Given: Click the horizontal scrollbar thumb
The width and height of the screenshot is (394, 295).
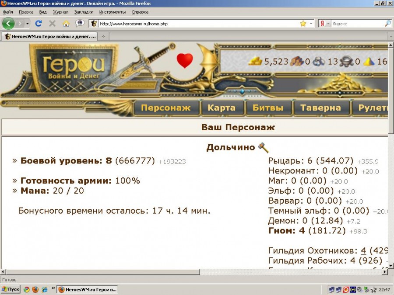Looking at the screenshot, I should (x=103, y=272).
